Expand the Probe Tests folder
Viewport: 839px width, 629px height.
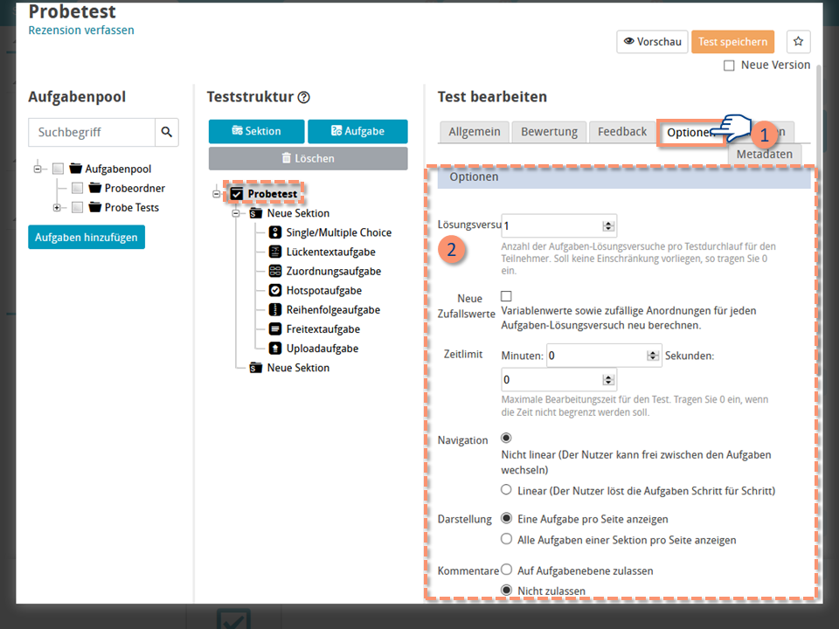57,208
